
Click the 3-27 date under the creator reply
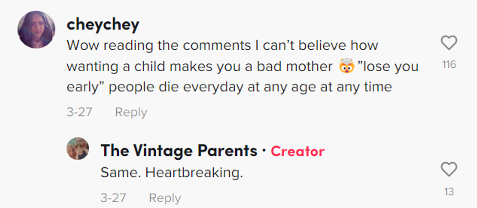pyautogui.click(x=113, y=198)
